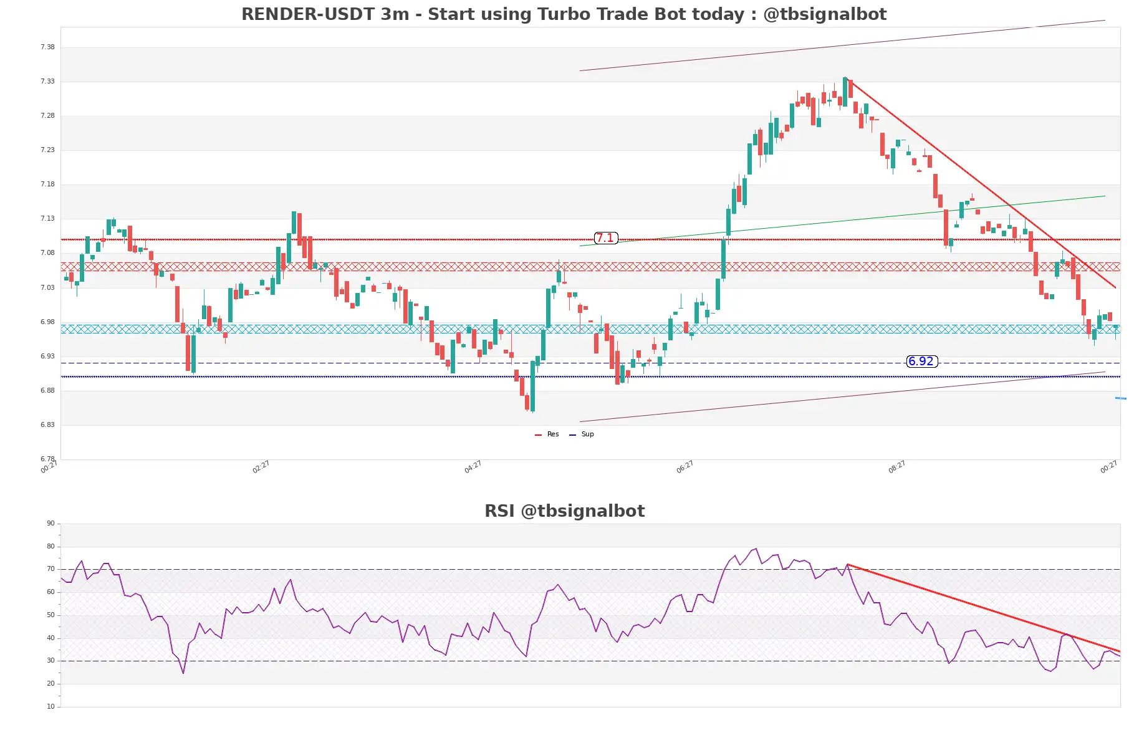Click the 6.93 price axis label
Screen dimensions: 1129x753
coord(47,357)
